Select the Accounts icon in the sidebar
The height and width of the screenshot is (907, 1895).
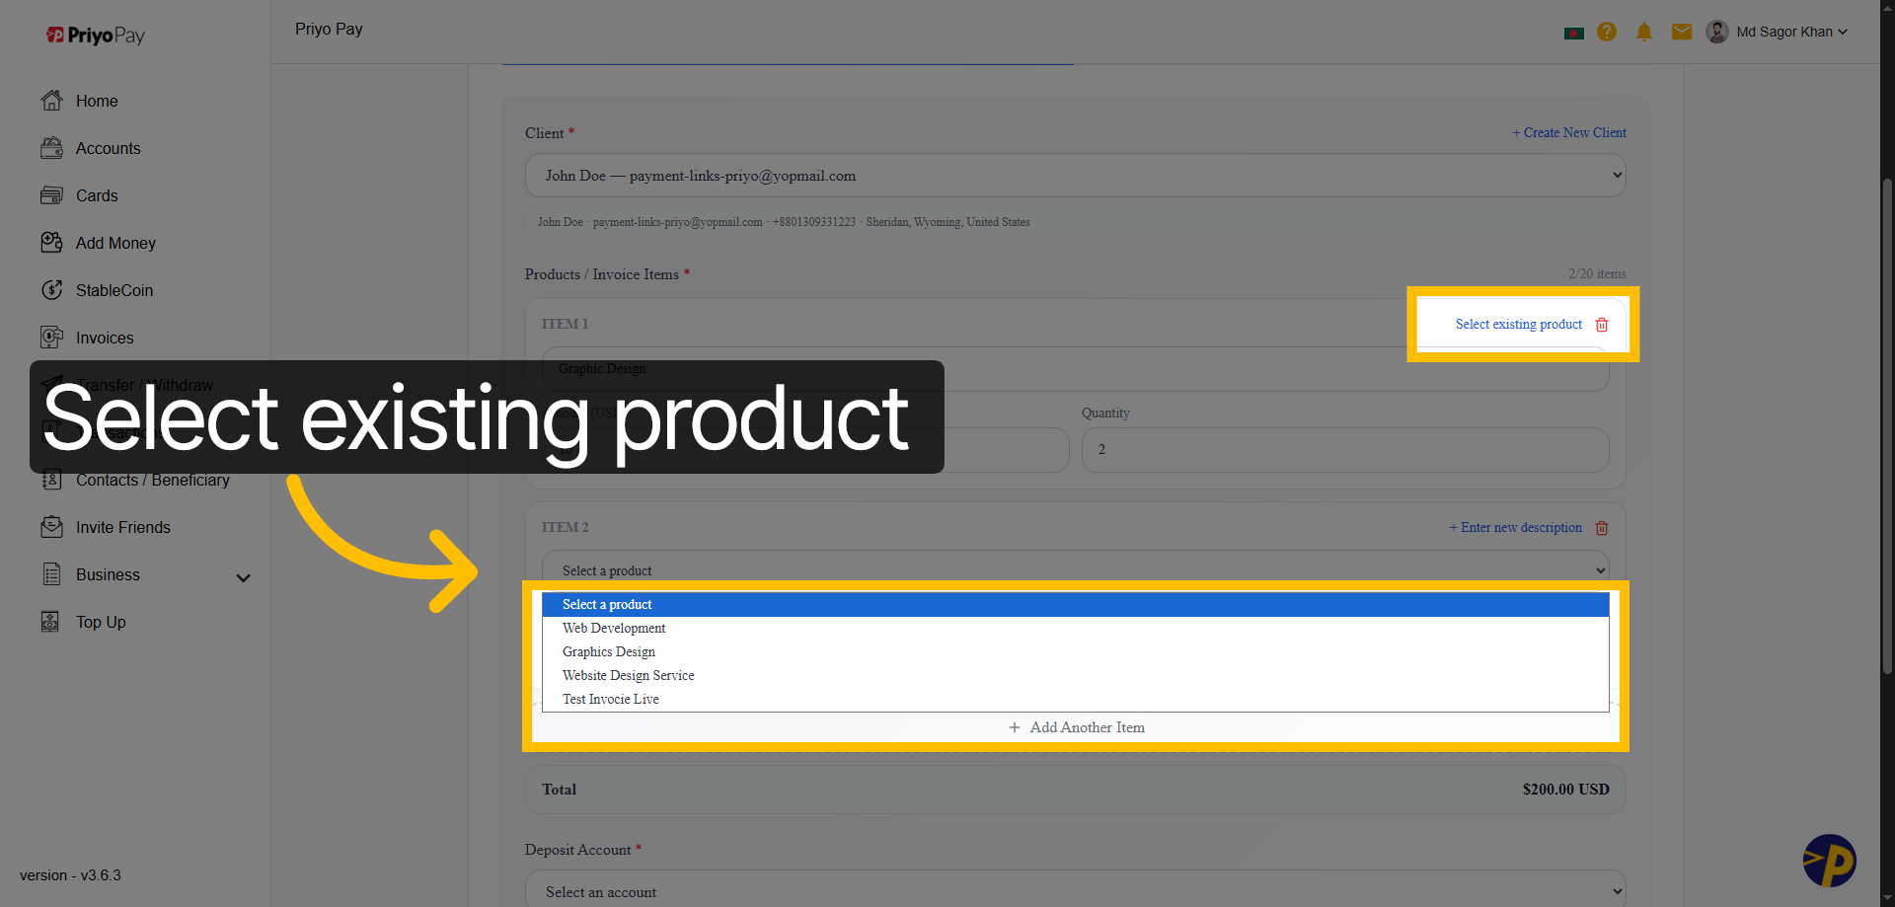click(x=51, y=148)
